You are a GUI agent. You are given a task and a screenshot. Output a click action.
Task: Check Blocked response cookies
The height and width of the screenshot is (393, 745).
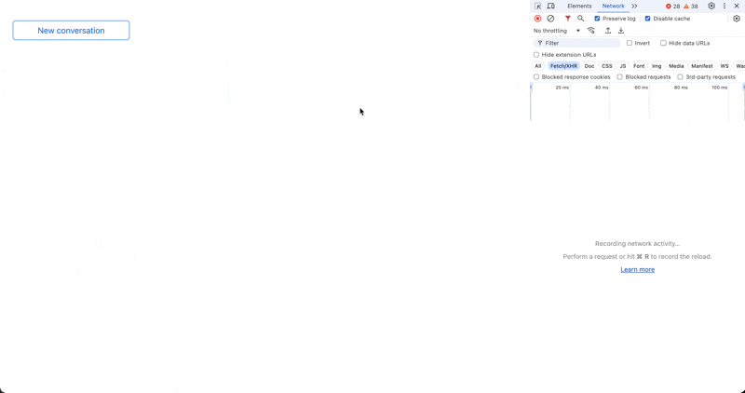[536, 77]
